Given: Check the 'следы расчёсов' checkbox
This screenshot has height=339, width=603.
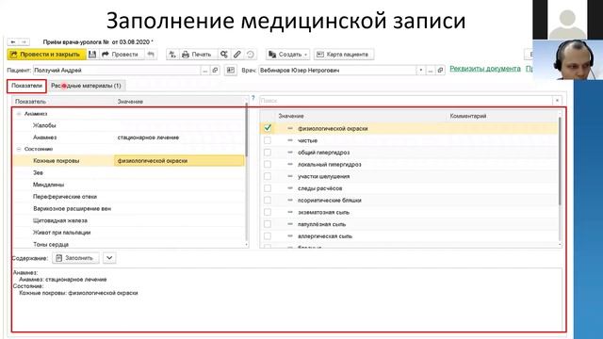Looking at the screenshot, I should pos(268,188).
